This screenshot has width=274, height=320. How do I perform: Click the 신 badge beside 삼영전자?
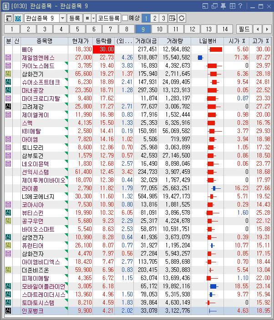(x=8, y=237)
